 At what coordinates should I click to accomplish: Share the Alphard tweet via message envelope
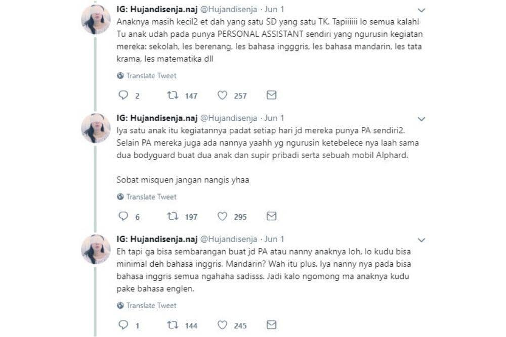coord(272,216)
